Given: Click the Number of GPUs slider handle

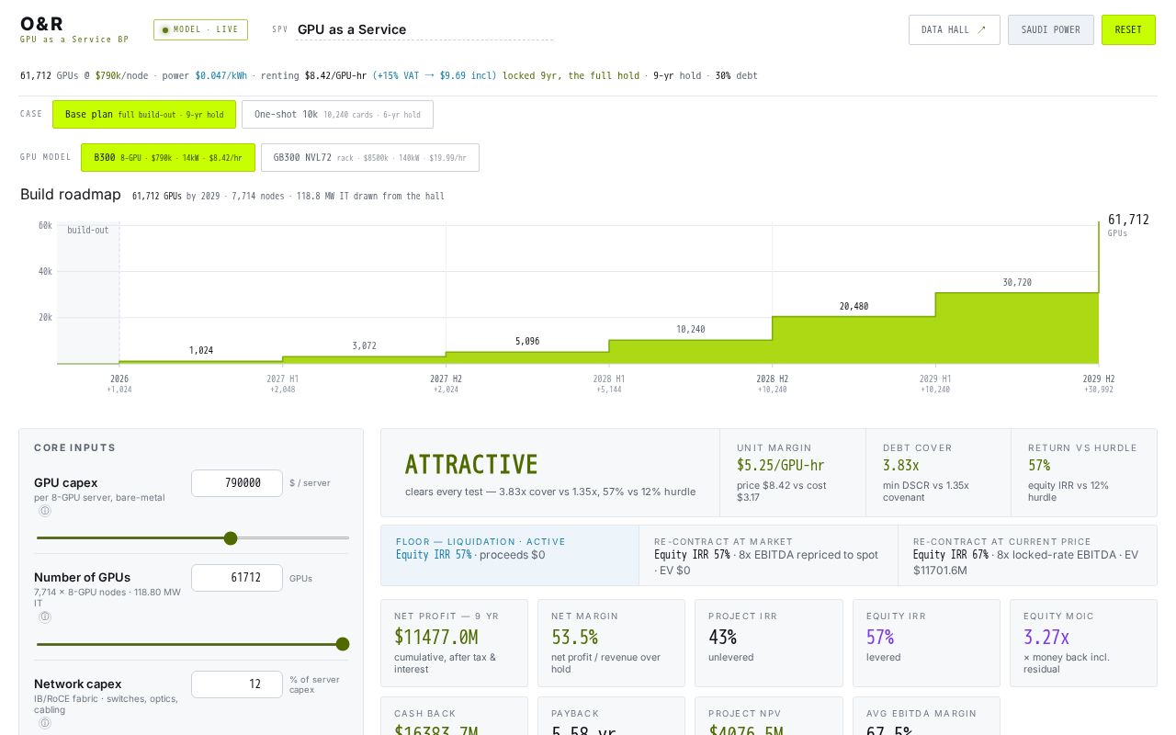Looking at the screenshot, I should tap(343, 644).
